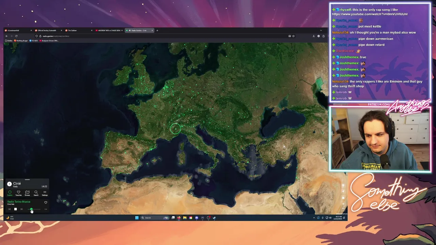
Task: Open the TO ADD bookmark
Action: pyautogui.click(x=34, y=40)
